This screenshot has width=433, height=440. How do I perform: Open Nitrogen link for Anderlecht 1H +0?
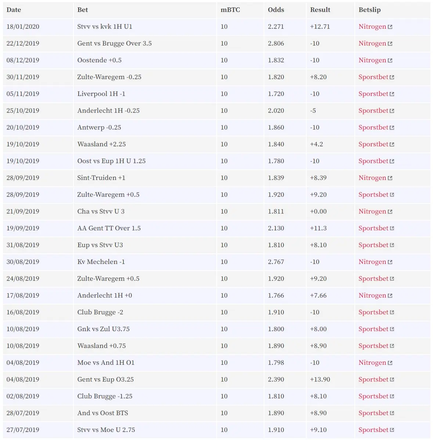click(372, 295)
